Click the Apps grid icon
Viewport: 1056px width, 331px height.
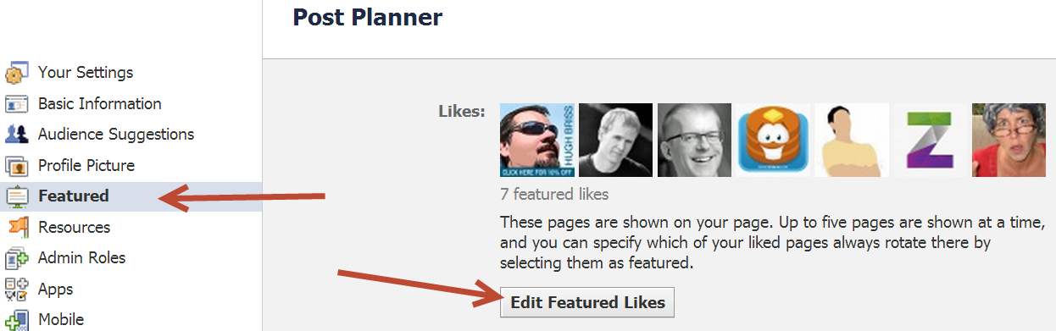click(18, 289)
